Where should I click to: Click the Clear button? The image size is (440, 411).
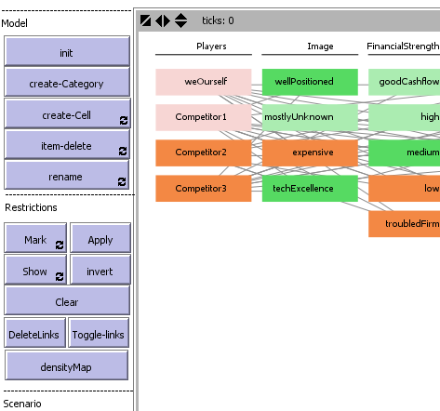(67, 300)
